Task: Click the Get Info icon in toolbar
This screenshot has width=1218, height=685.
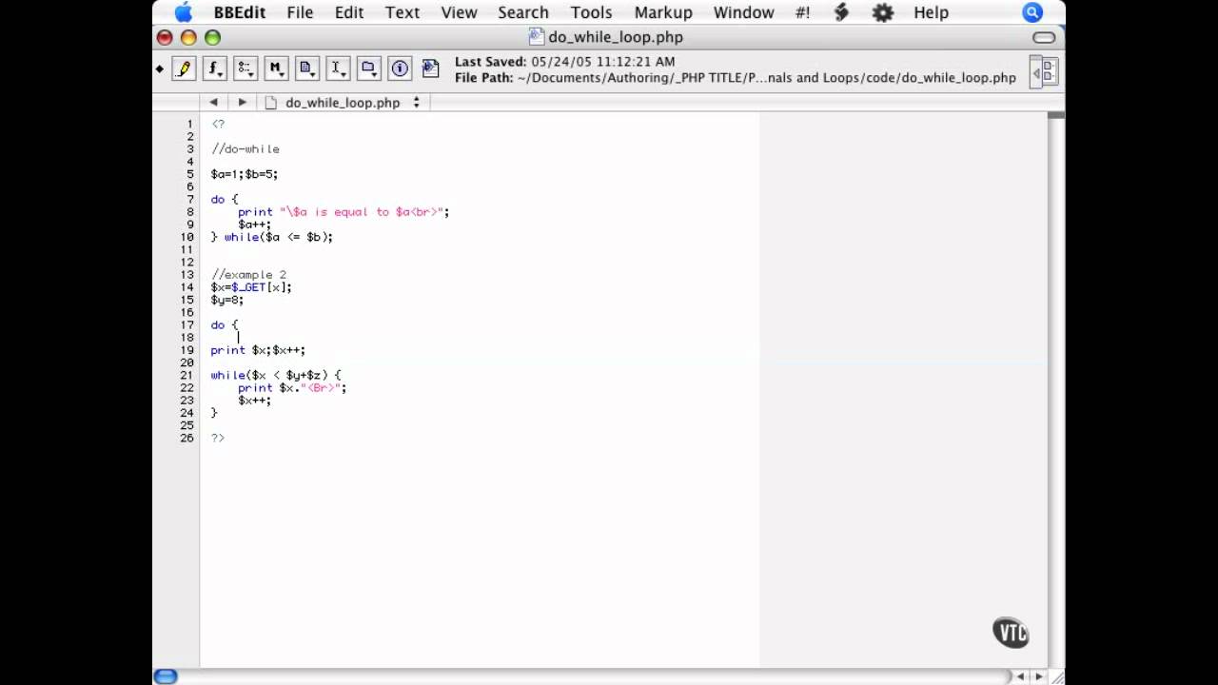Action: click(x=400, y=68)
